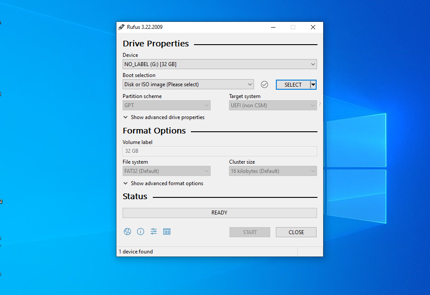Click the '1 device found' status text
This screenshot has height=295, width=430.
point(136,252)
